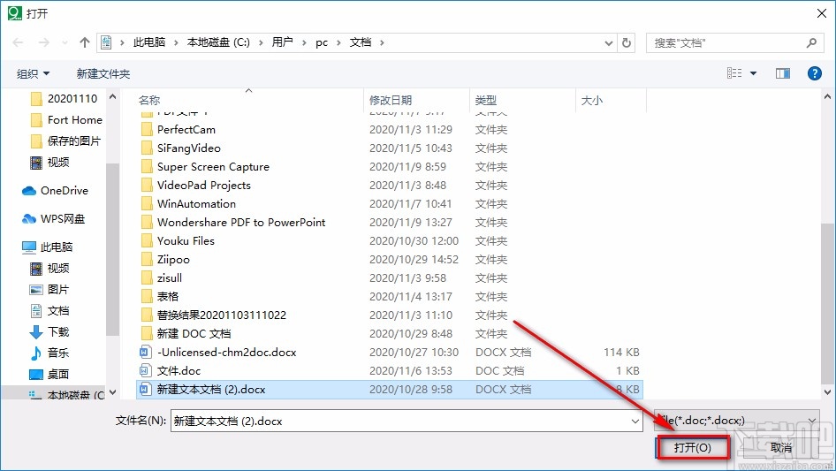Select the Ziipoo folder icon
This screenshot has width=836, height=471.
(147, 259)
